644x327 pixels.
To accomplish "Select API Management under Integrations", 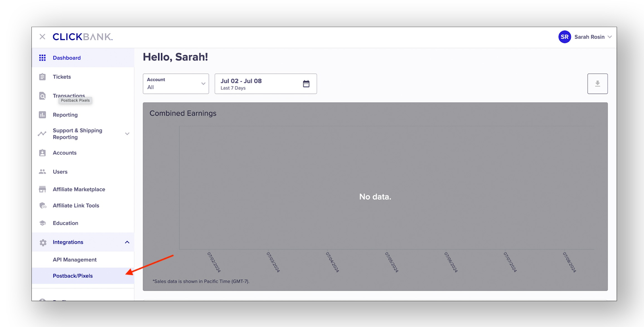I will click(75, 260).
